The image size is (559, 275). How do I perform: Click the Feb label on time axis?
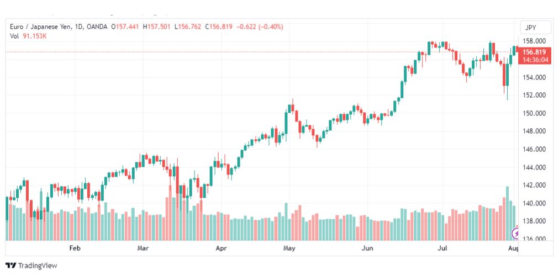pyautogui.click(x=75, y=248)
